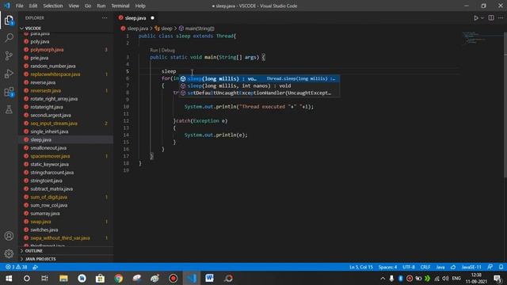
Task: Open Microsoft Word from taskbar
Action: (x=209, y=278)
